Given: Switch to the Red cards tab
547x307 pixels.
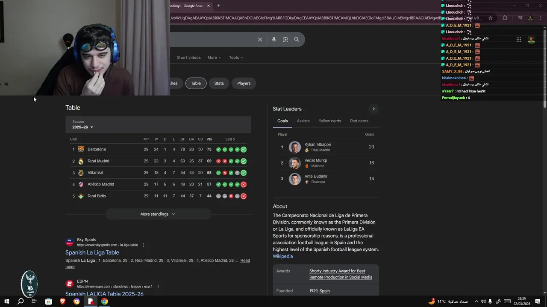Looking at the screenshot, I should coord(359,121).
